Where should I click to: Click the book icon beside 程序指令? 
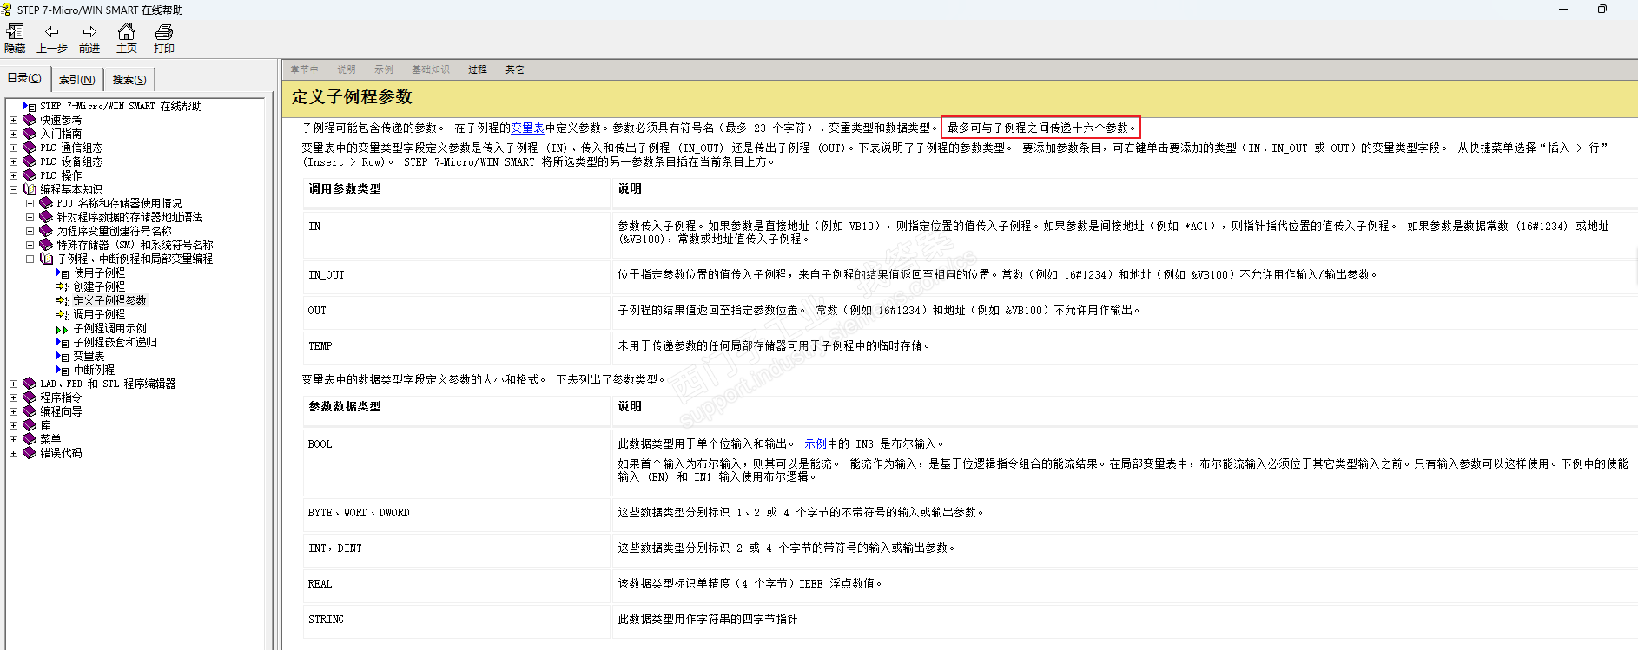pos(30,397)
